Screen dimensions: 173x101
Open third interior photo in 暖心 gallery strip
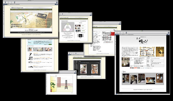pos(141,78)
